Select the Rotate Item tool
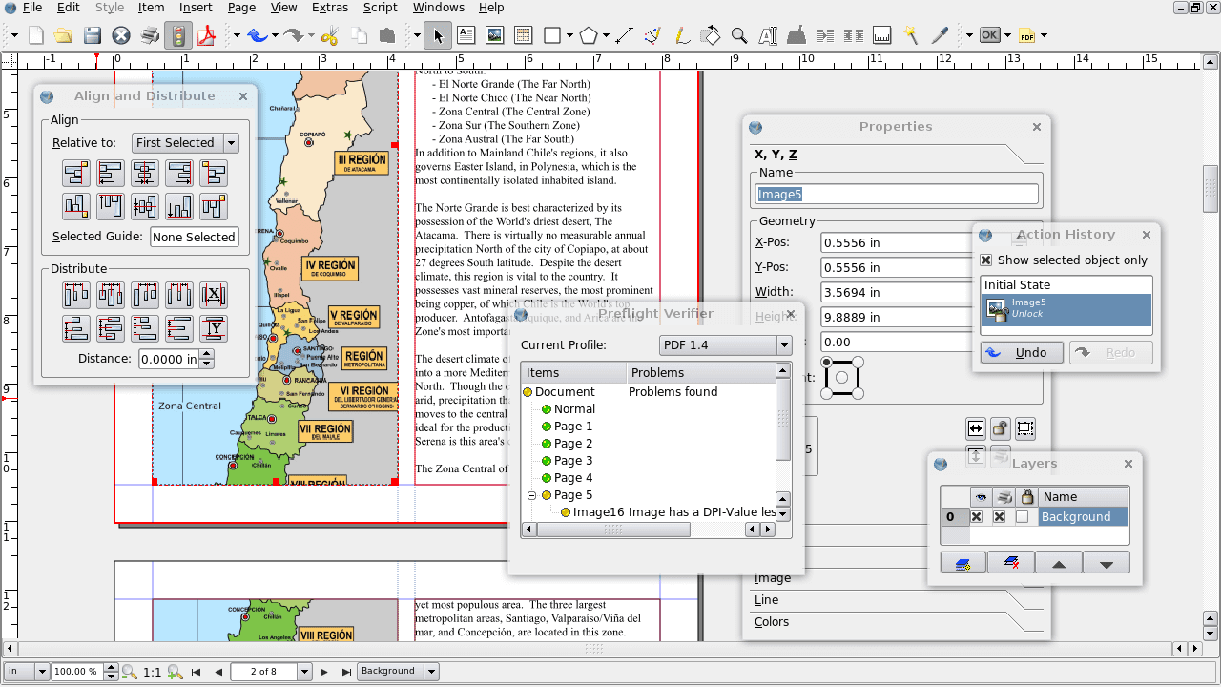1221x687 pixels. click(x=711, y=35)
